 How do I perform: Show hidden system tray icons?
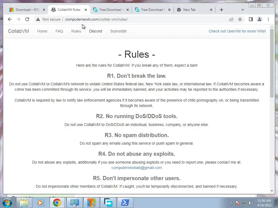coord(231,203)
